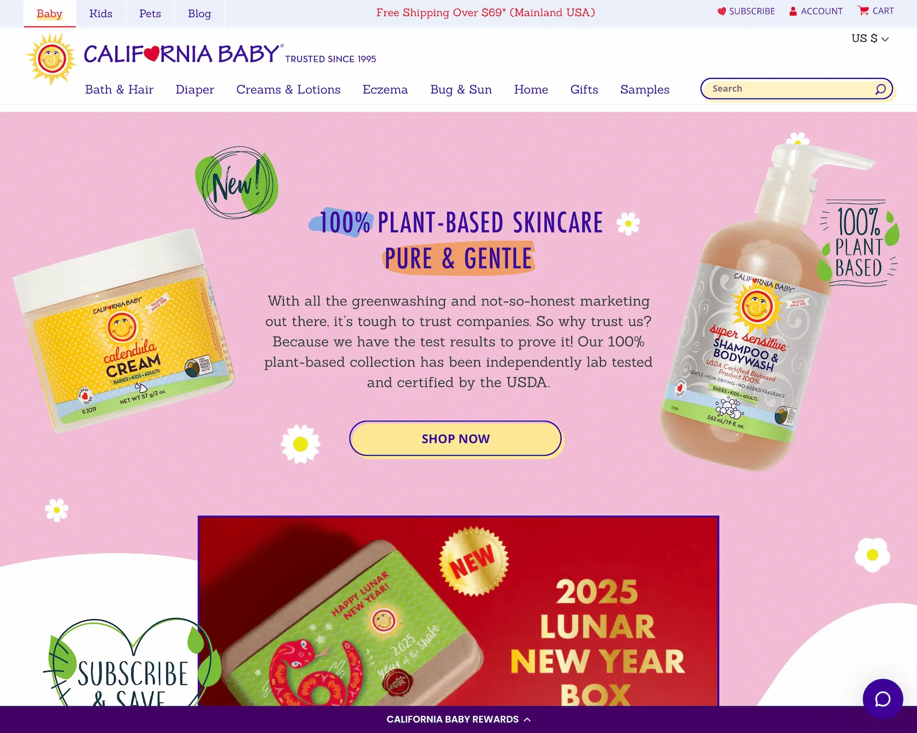This screenshot has height=733, width=917.
Task: Open the Bath & Hair menu
Action: tap(119, 89)
